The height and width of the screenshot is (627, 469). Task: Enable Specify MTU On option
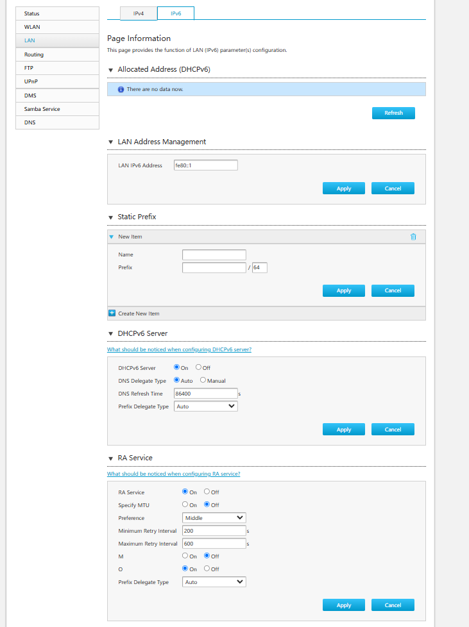coord(185,505)
